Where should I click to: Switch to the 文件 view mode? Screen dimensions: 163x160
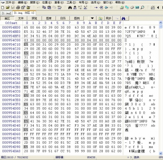[21, 18]
